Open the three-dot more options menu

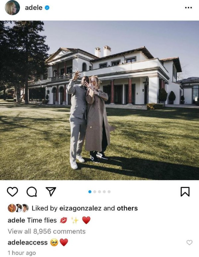tap(188, 8)
